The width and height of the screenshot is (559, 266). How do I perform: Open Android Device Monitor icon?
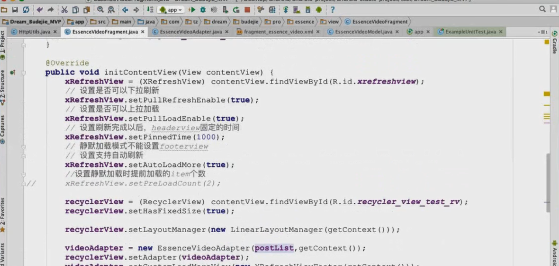coord(319,10)
